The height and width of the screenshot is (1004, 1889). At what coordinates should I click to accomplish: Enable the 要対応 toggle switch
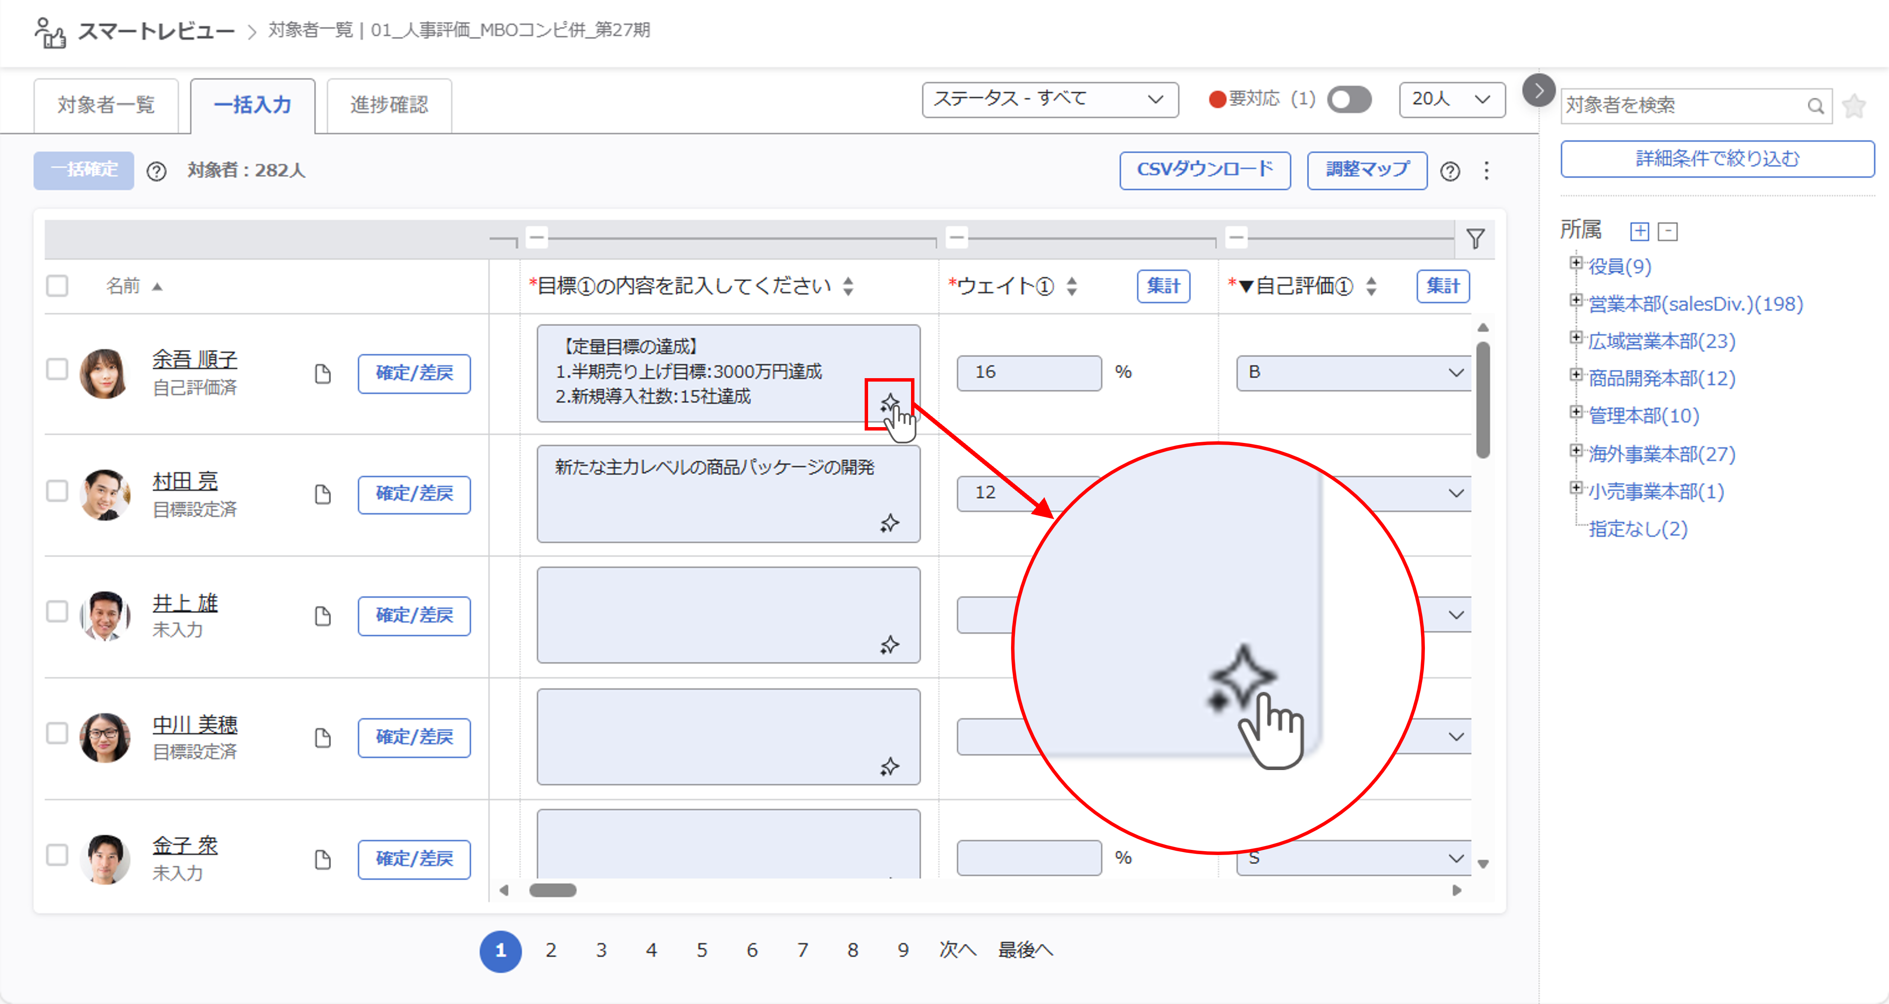point(1349,100)
